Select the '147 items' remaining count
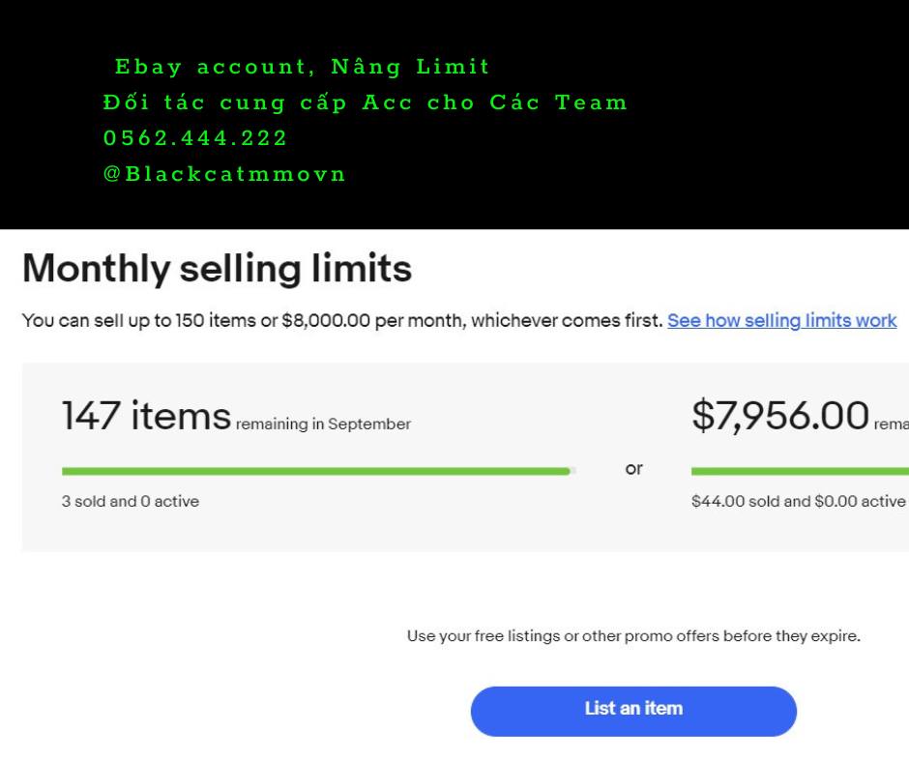Viewport: 909px width, 762px height. coord(146,416)
